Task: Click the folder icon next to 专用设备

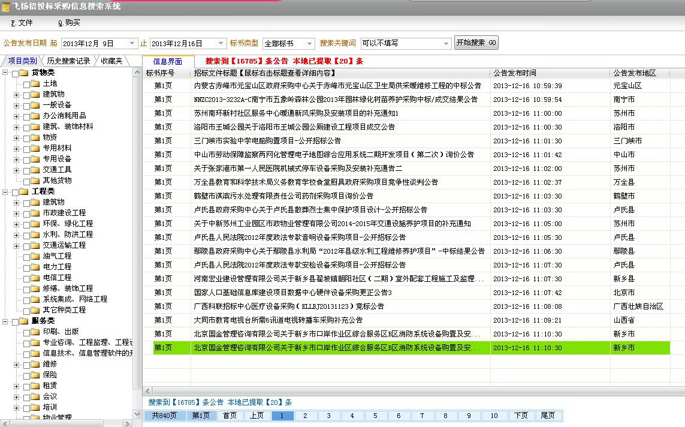Action: point(35,159)
